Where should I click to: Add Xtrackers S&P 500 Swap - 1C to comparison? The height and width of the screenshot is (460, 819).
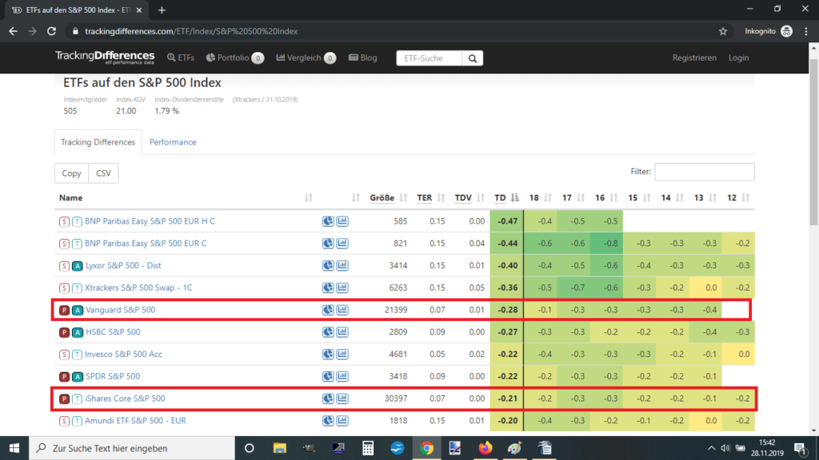[x=342, y=287]
